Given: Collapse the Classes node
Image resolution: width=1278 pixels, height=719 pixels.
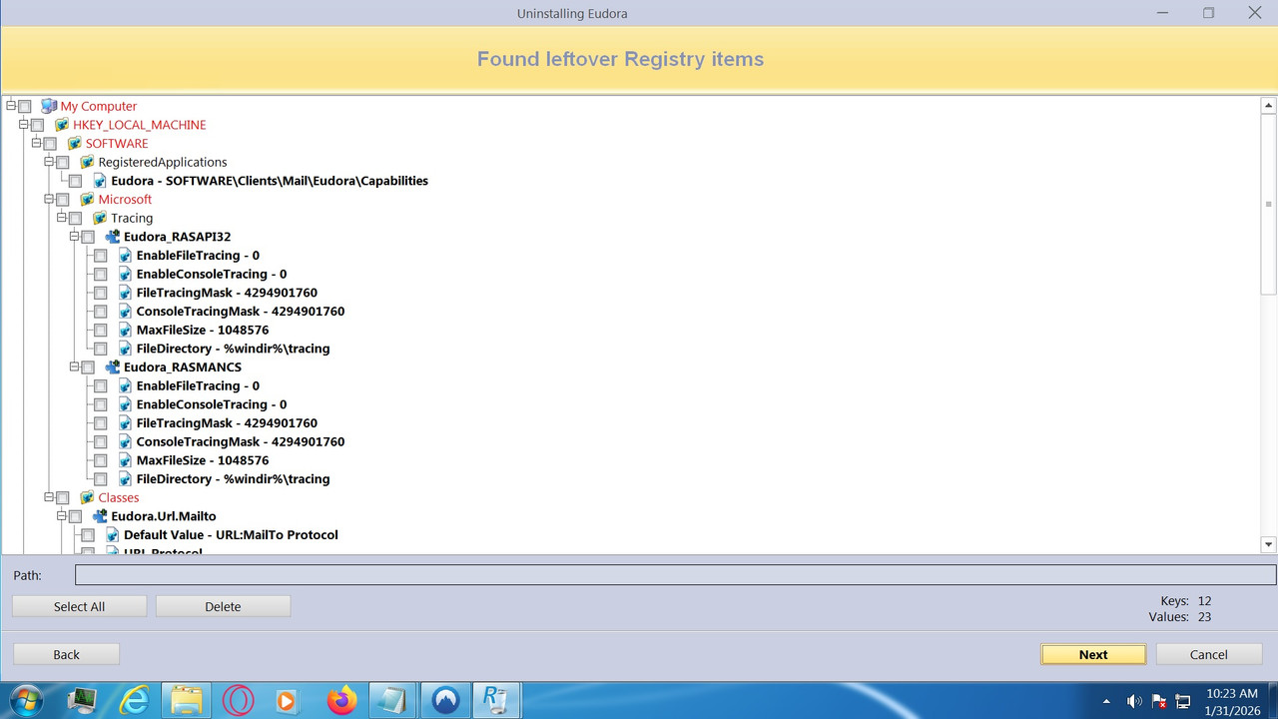Looking at the screenshot, I should click(x=49, y=496).
